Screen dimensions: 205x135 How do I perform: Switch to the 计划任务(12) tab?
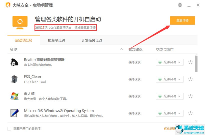point(92,40)
